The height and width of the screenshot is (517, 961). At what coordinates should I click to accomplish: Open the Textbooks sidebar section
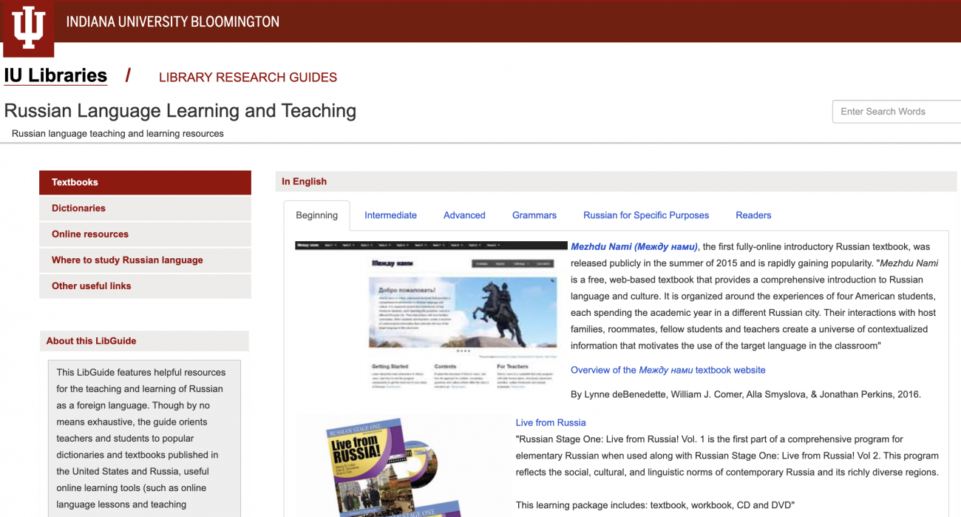click(x=74, y=182)
